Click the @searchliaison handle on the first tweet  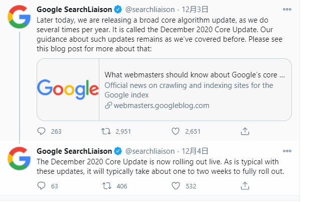tap(149, 10)
